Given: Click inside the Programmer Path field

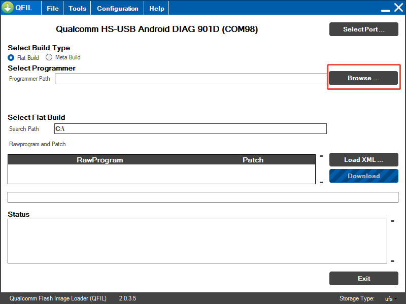Looking at the screenshot, I should [x=191, y=79].
